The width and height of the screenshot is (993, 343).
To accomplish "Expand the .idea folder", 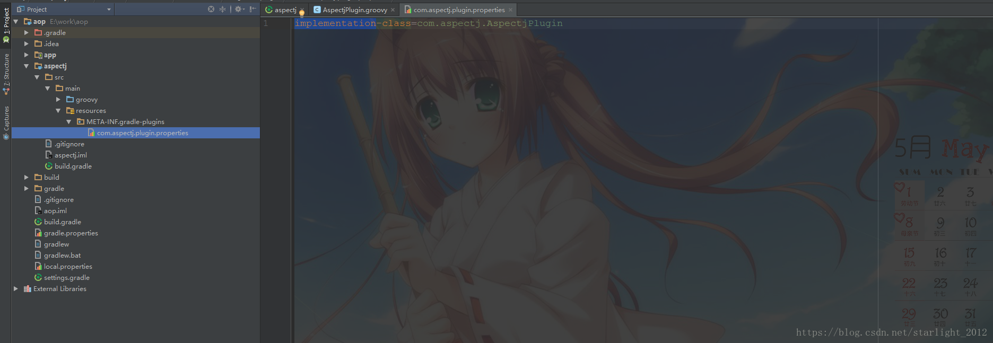I will [27, 44].
